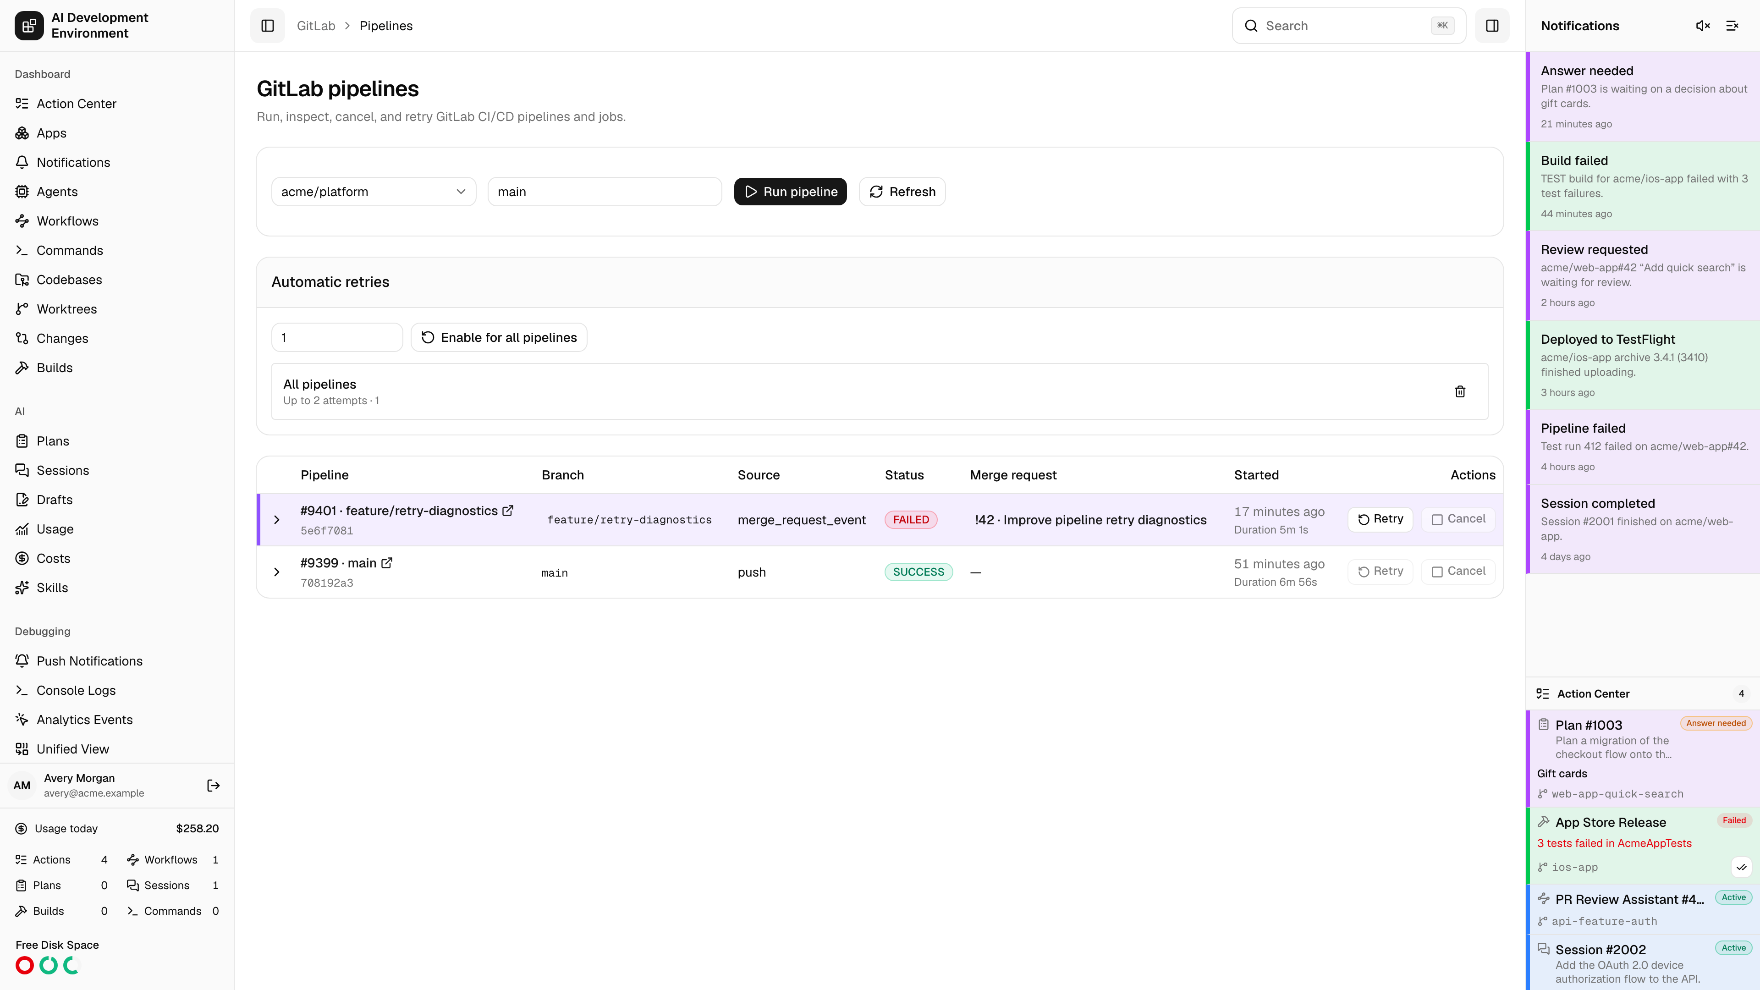The height and width of the screenshot is (990, 1760).
Task: Refresh the pipelines list
Action: point(902,192)
